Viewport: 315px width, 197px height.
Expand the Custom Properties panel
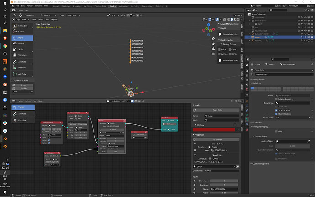click(261, 164)
